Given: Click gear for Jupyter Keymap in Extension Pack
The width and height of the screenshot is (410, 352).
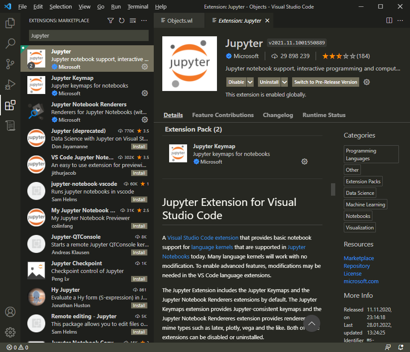Looking at the screenshot, I should [305, 161].
